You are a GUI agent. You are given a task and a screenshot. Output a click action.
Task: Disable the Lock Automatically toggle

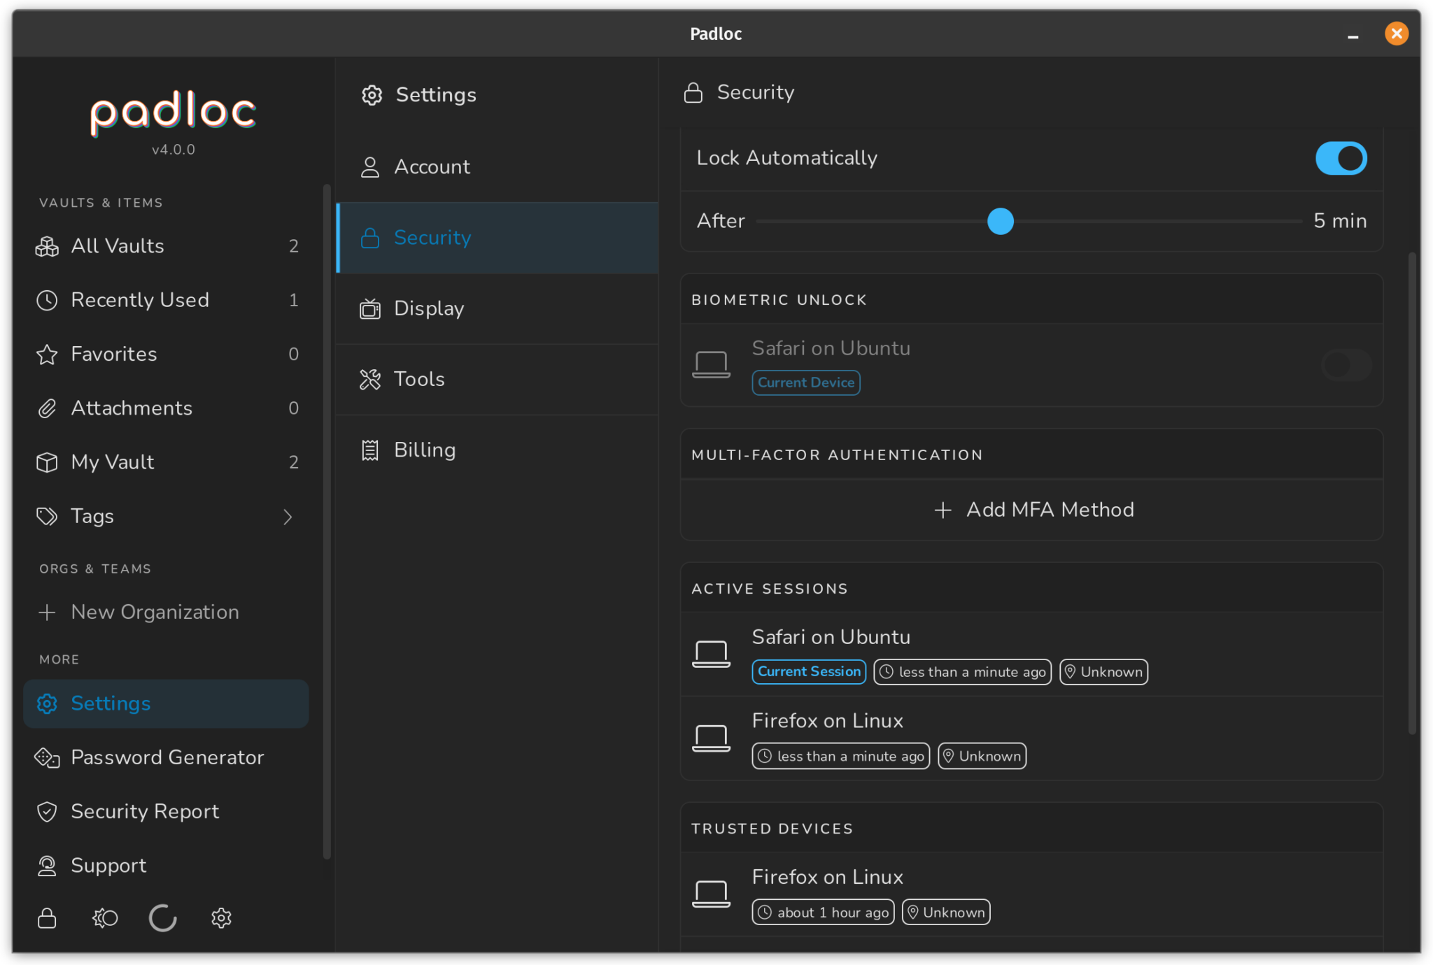click(1340, 158)
